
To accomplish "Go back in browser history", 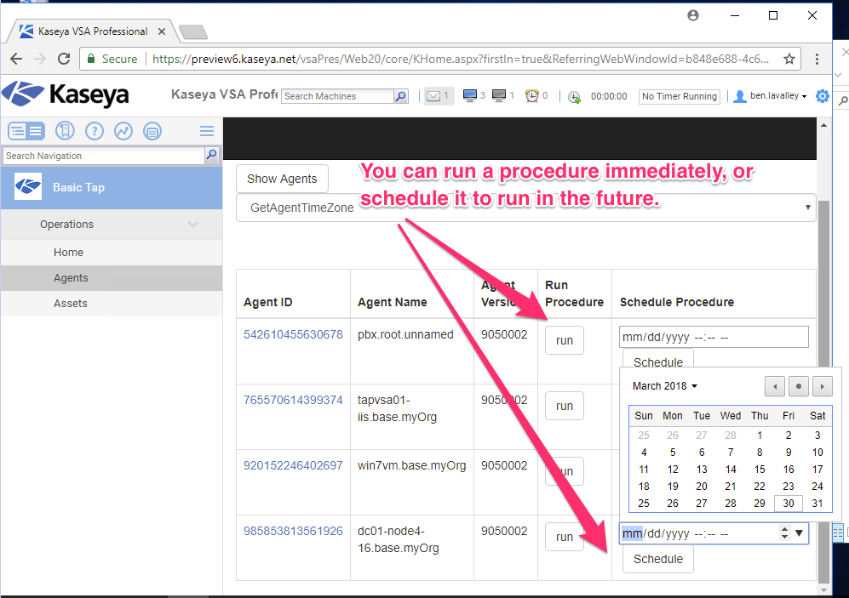I will coord(16,59).
